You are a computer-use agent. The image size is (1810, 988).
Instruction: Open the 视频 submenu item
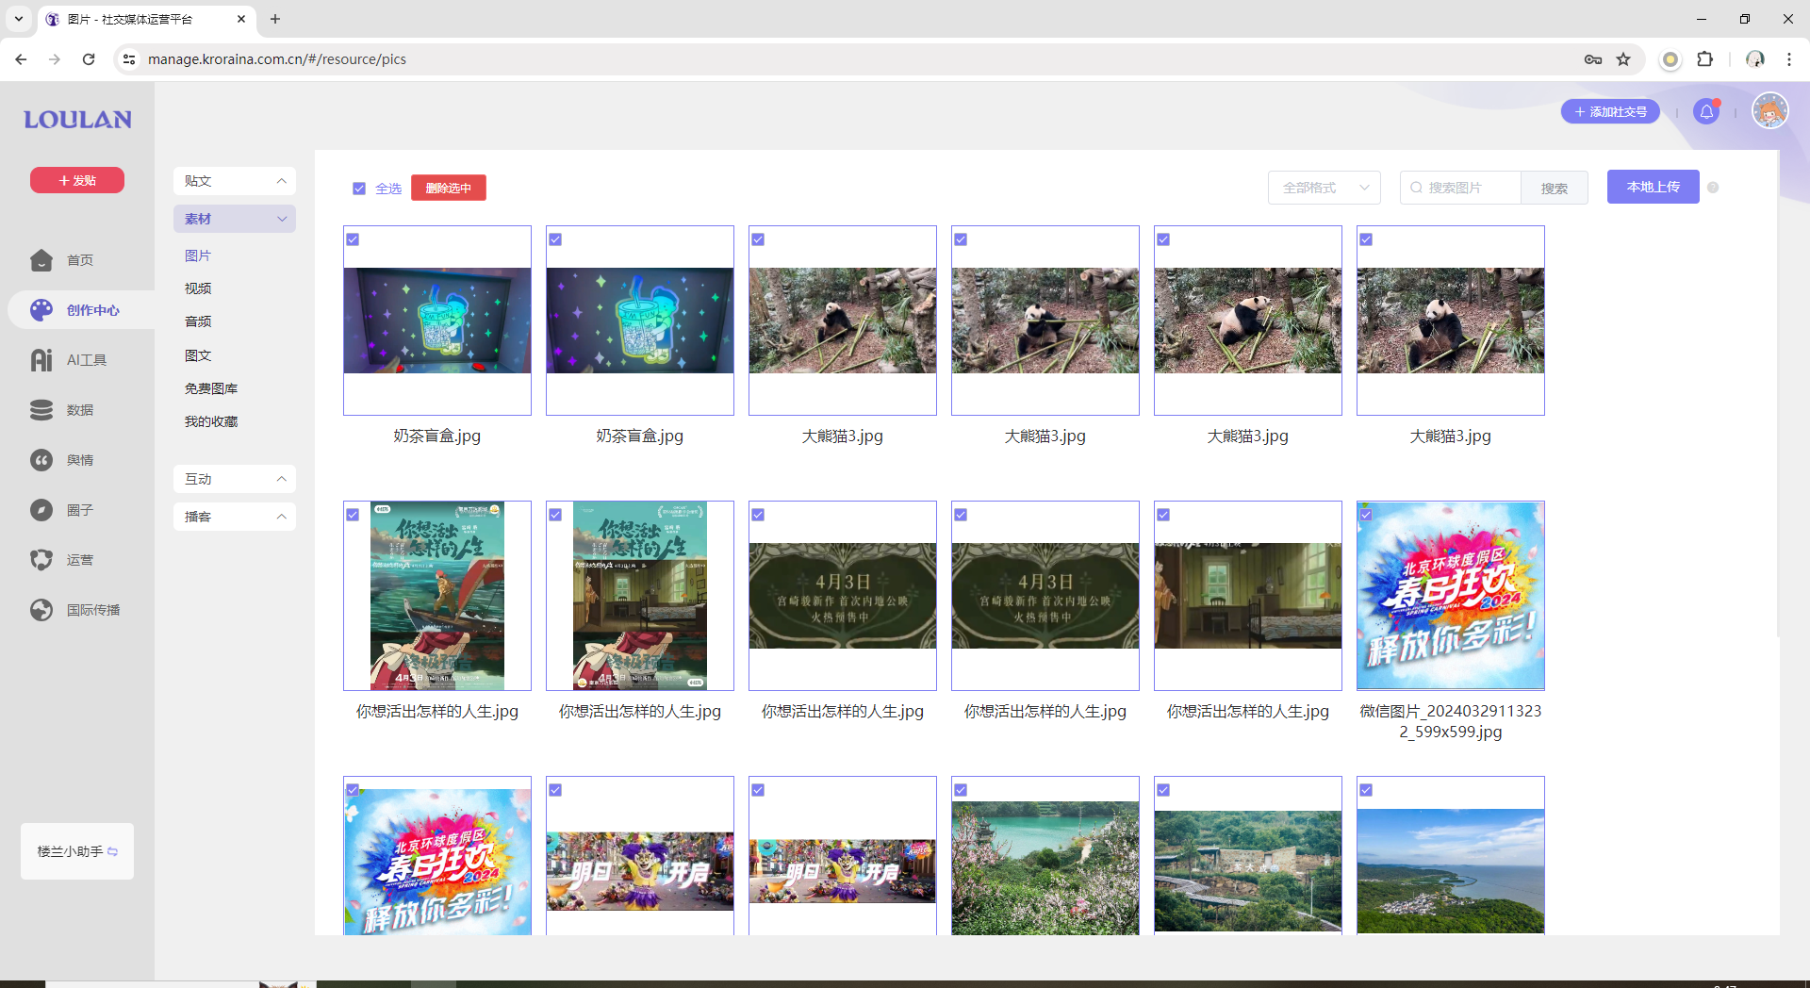click(x=198, y=288)
